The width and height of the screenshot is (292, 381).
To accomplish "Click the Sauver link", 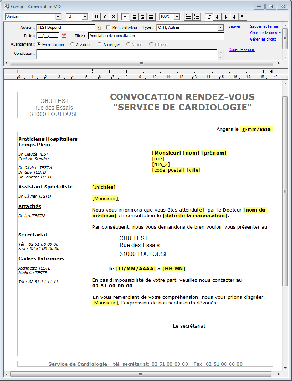I will click(234, 26).
